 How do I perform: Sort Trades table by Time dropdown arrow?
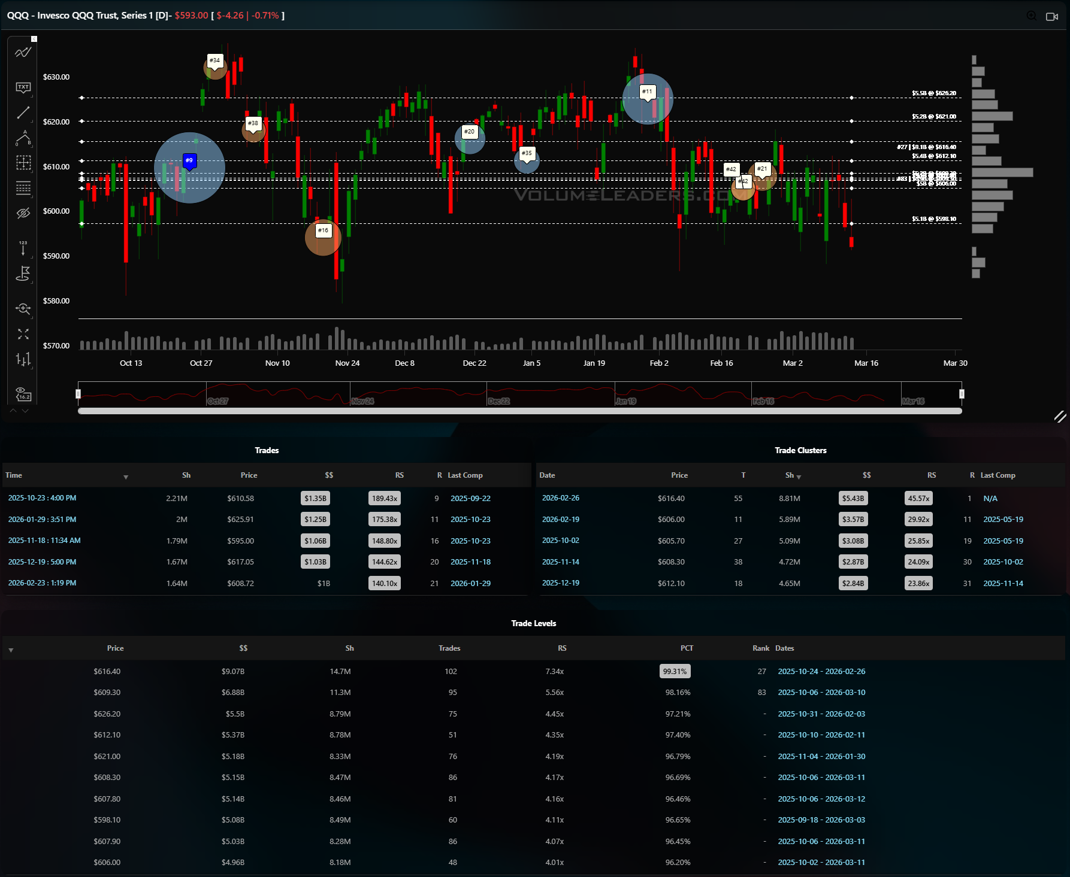pos(126,477)
